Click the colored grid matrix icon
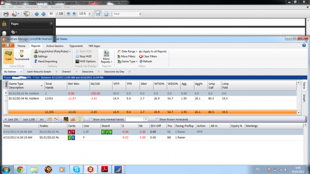310x174 pixels. click(x=66, y=119)
